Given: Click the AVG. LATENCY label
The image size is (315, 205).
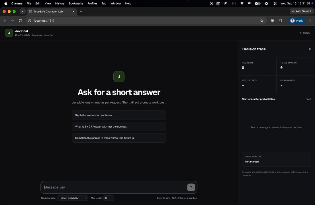Looking at the screenshot, I should [x=250, y=80].
